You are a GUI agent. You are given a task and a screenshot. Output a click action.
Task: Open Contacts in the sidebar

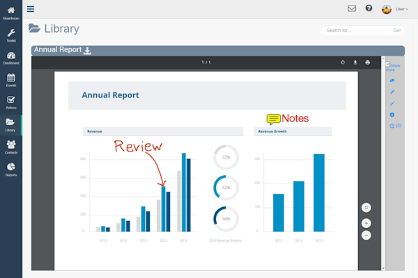tap(11, 146)
